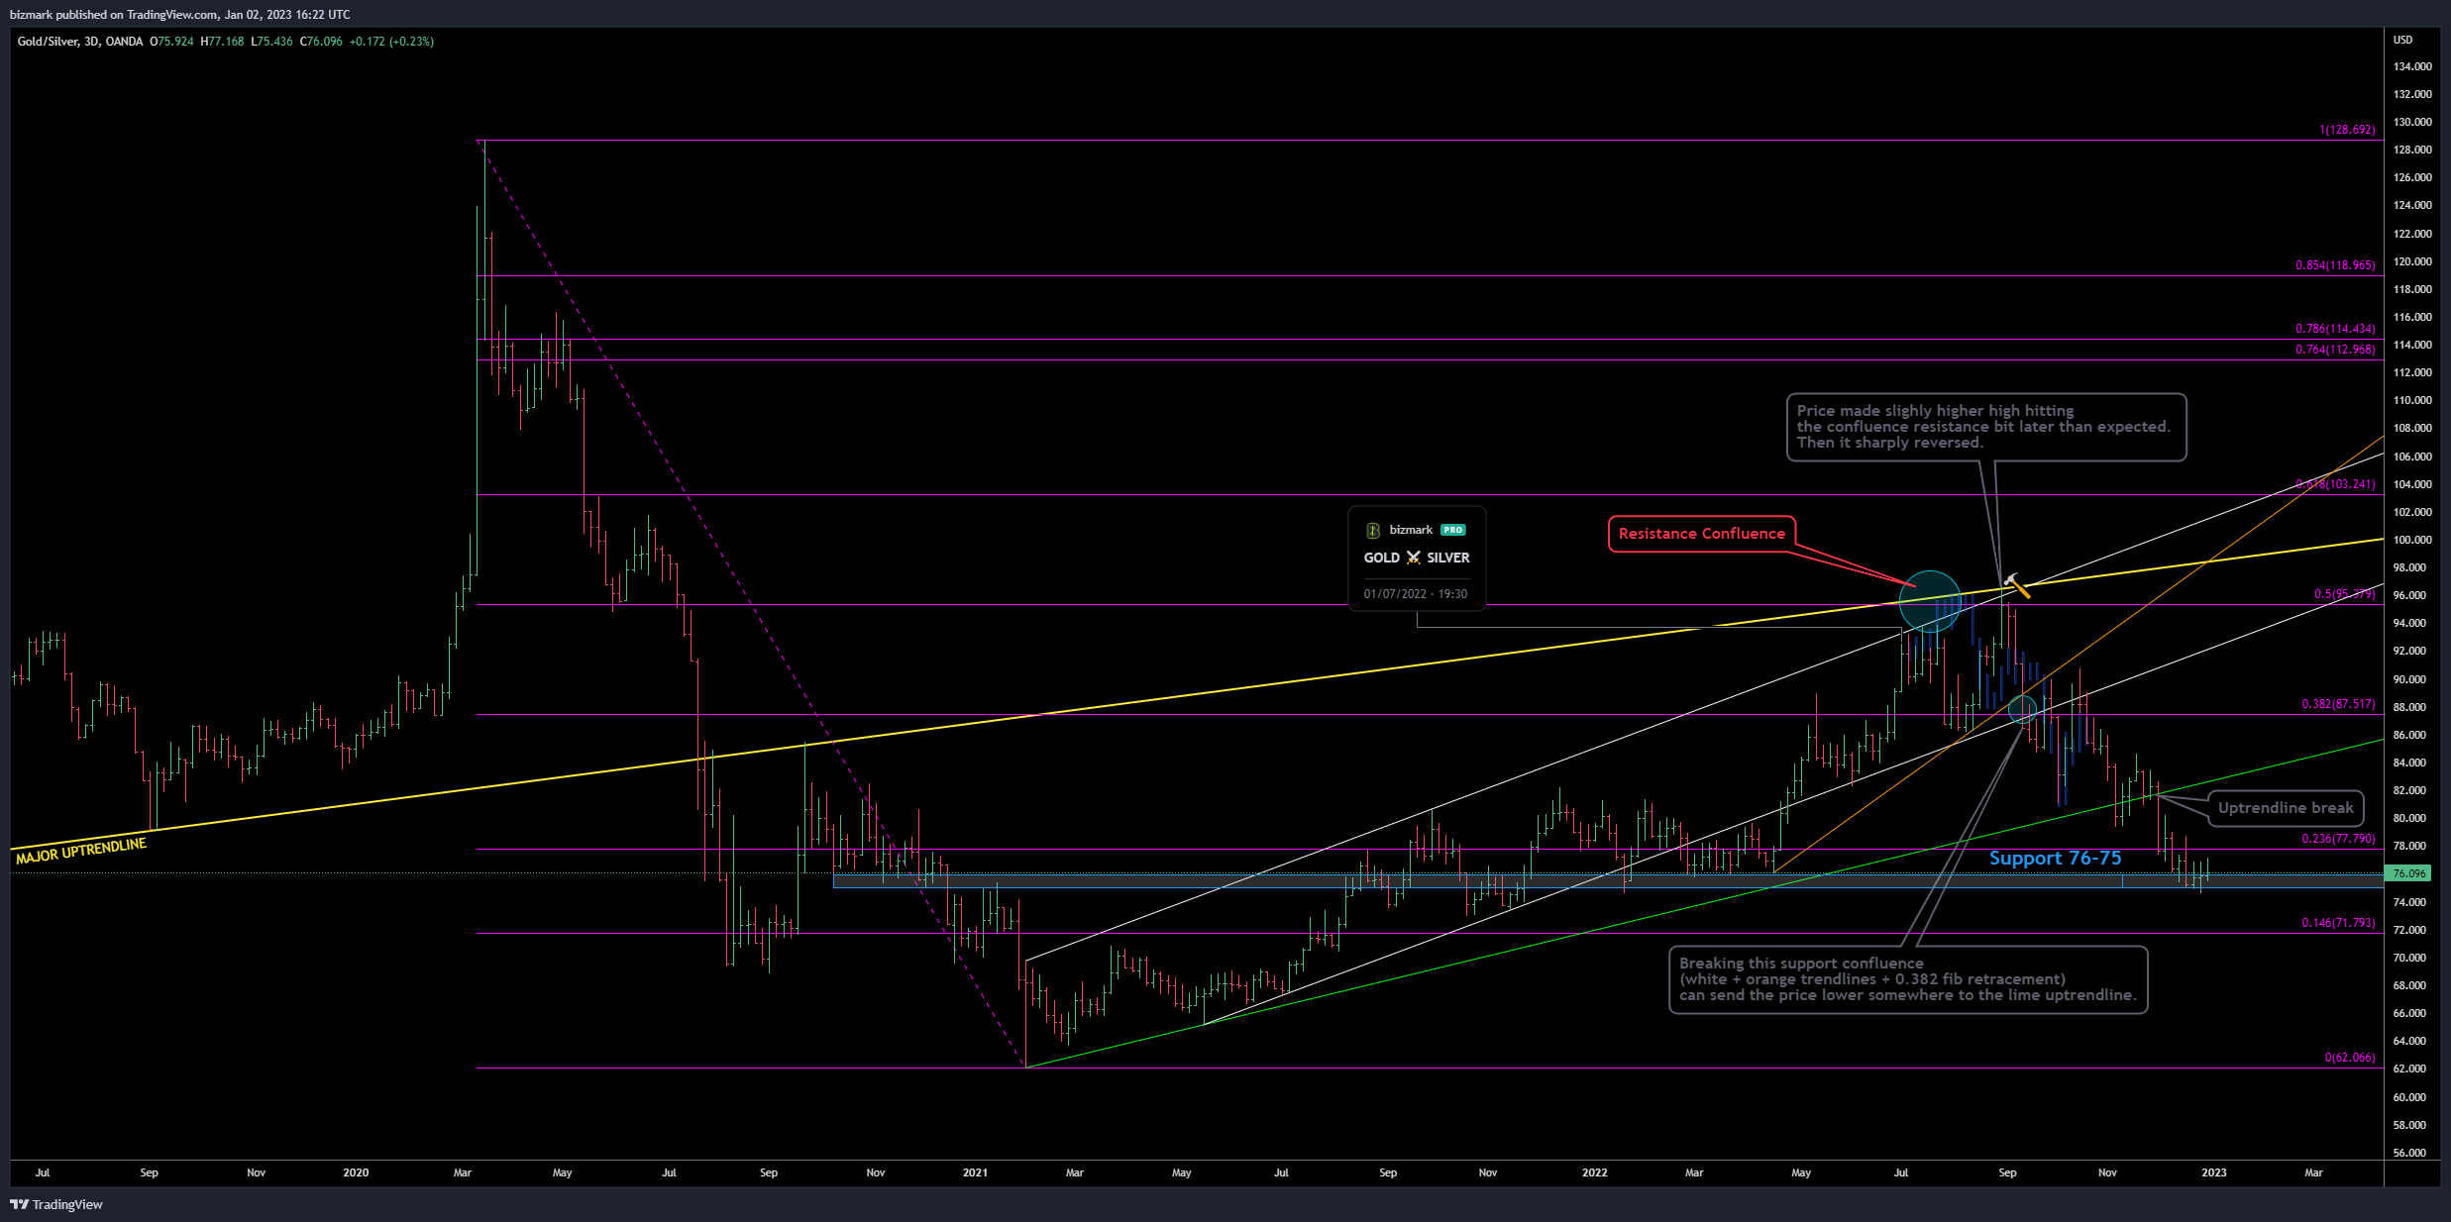This screenshot has height=1222, width=2451.
Task: Click the 134.000 price axis label
Action: [2412, 66]
